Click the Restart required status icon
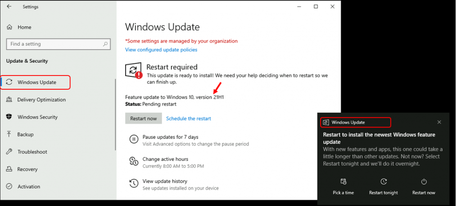 pos(134,71)
